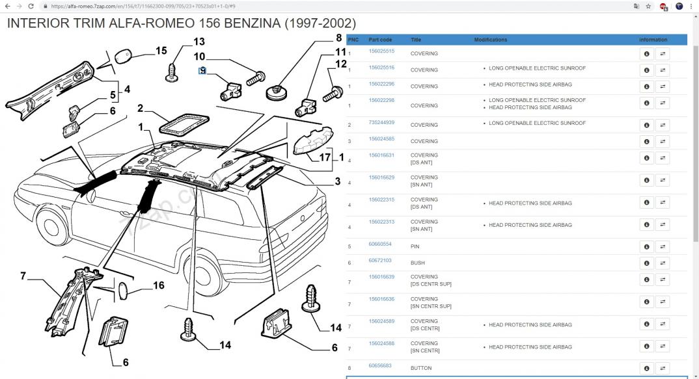This screenshot has height=379, width=699.
Task: Open info icon for part 156025516
Action: (x=646, y=70)
